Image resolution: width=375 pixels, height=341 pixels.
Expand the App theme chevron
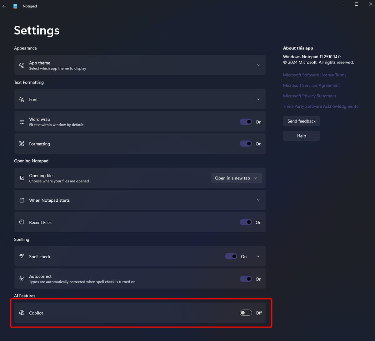258,65
